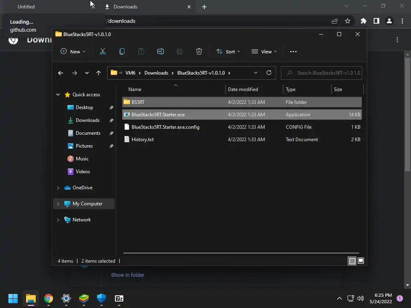Open the notification badge in taskbar
411x308 pixels.
click(x=400, y=298)
